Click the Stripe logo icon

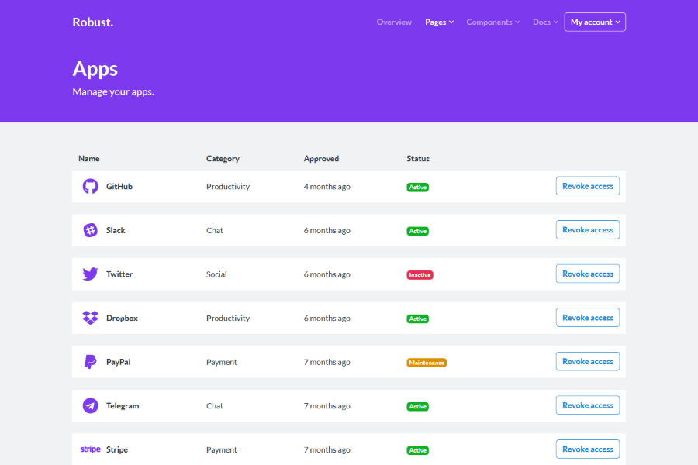[x=91, y=449]
